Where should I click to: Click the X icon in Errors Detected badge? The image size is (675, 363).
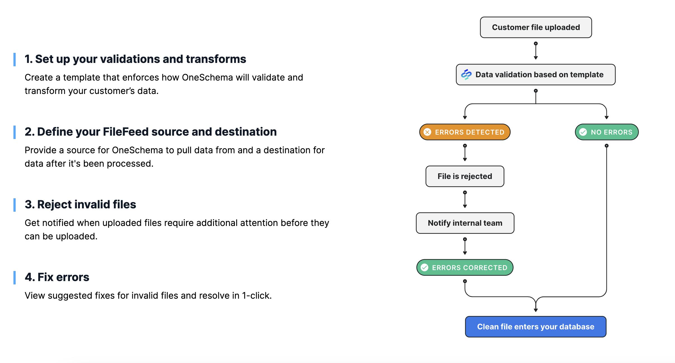(x=427, y=132)
